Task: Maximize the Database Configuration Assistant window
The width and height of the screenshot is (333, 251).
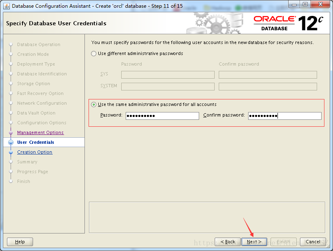Action: pyautogui.click(x=305, y=4)
